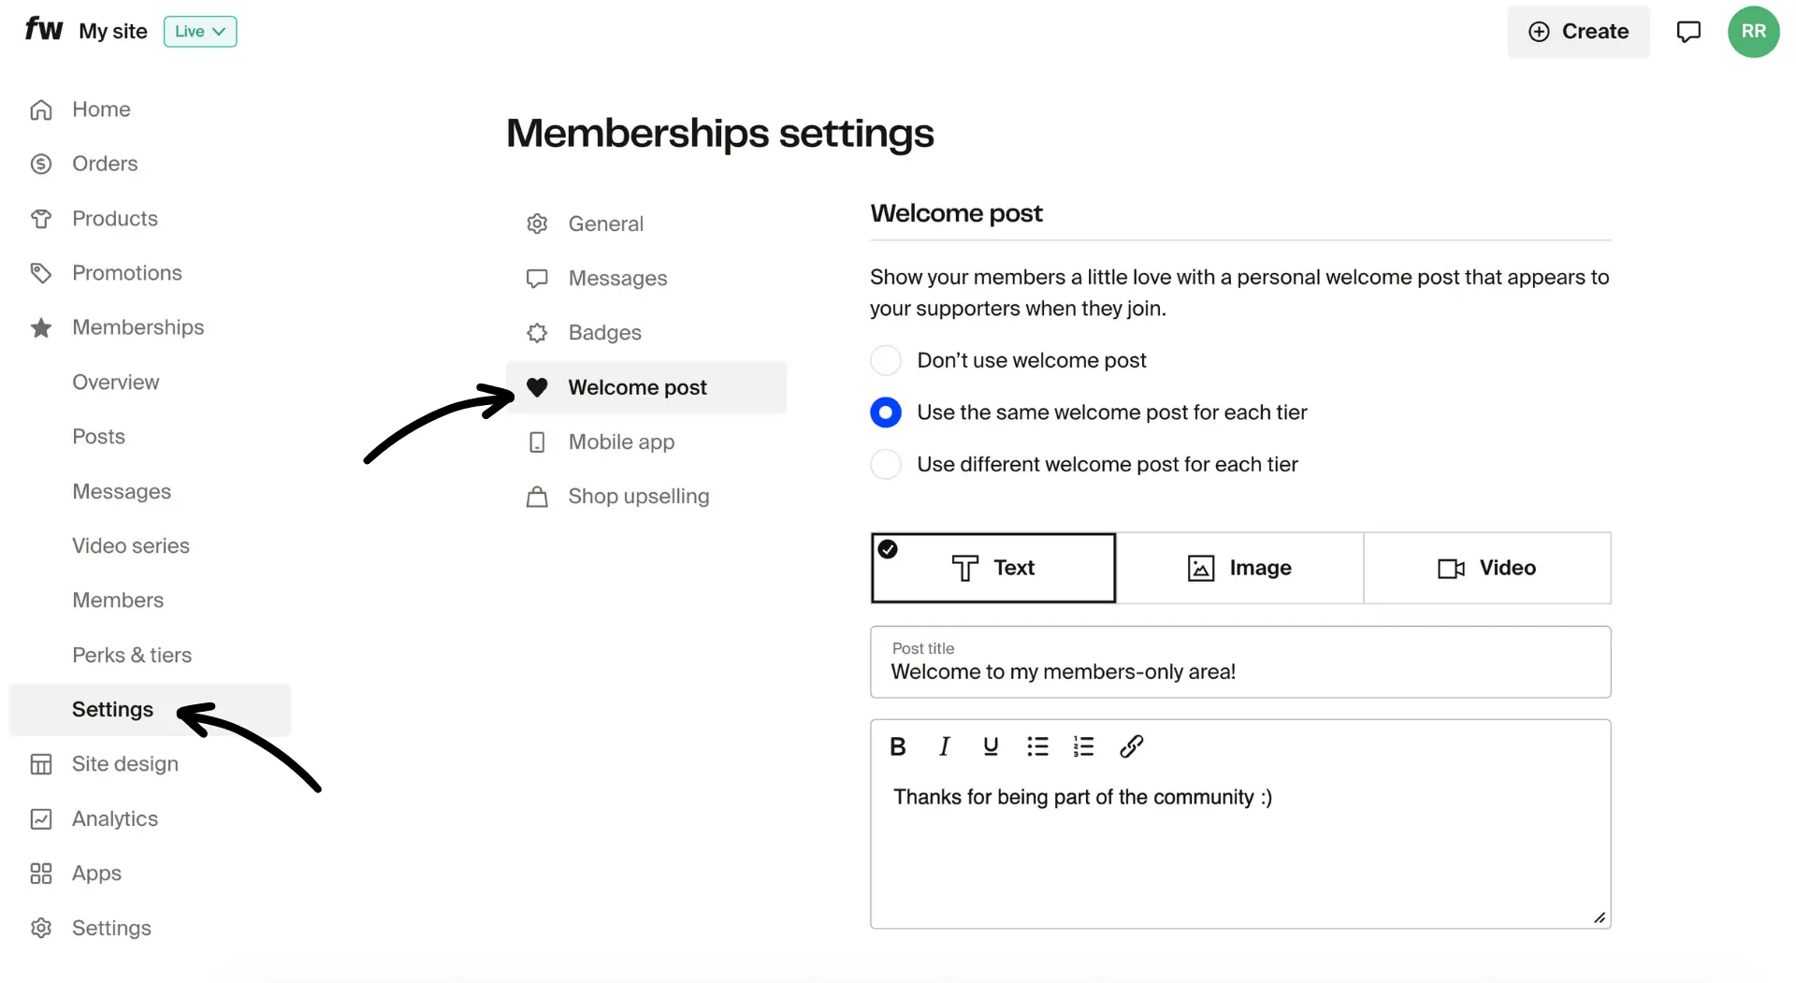Viewport: 1796px width, 983px height.
Task: Click the Promotions tag icon
Action: [x=42, y=272]
